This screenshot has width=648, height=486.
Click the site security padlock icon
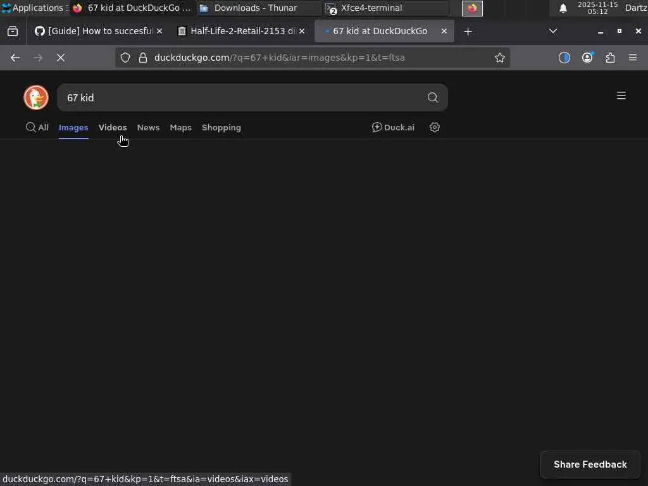pos(142,58)
